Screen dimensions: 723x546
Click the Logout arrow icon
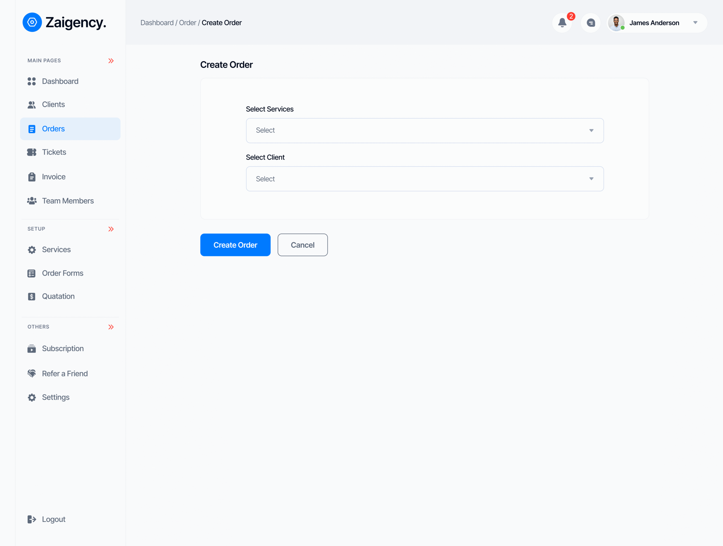[31, 519]
